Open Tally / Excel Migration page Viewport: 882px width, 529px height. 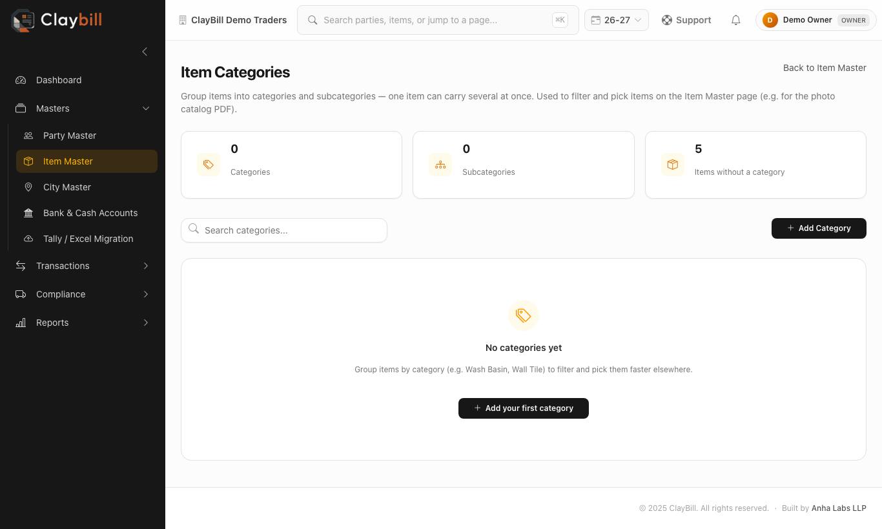point(87,239)
